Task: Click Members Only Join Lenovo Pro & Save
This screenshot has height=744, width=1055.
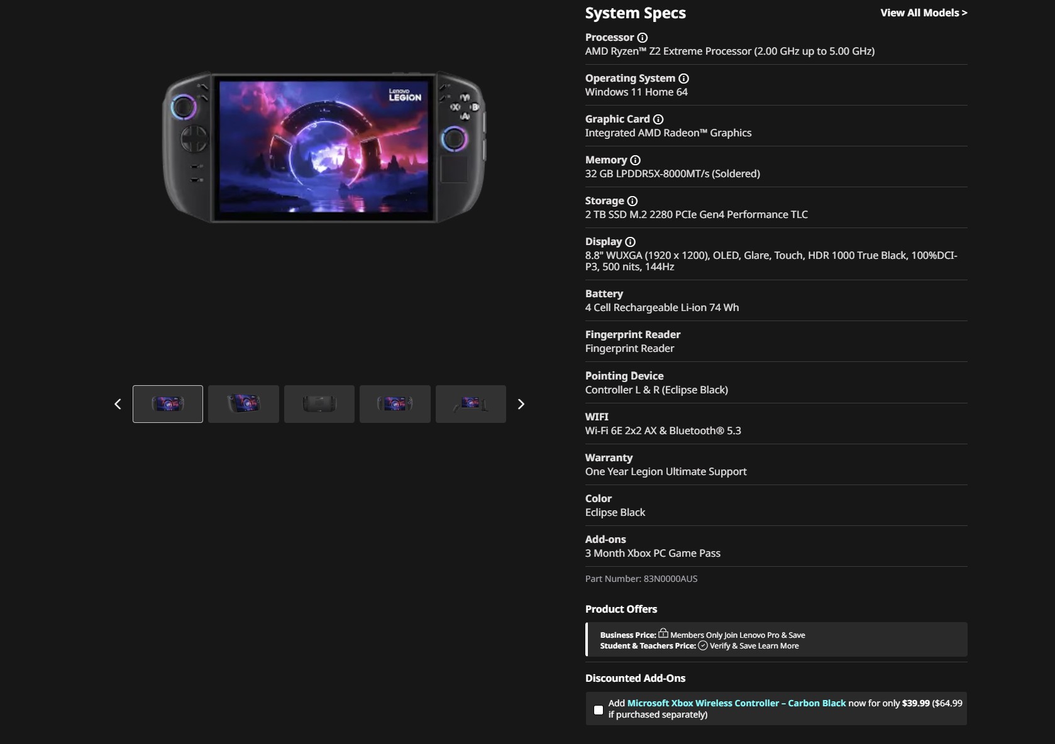Action: (737, 635)
